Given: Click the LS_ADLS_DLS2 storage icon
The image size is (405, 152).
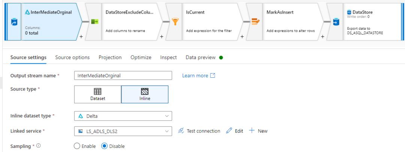Looking at the screenshot, I should [81, 131].
